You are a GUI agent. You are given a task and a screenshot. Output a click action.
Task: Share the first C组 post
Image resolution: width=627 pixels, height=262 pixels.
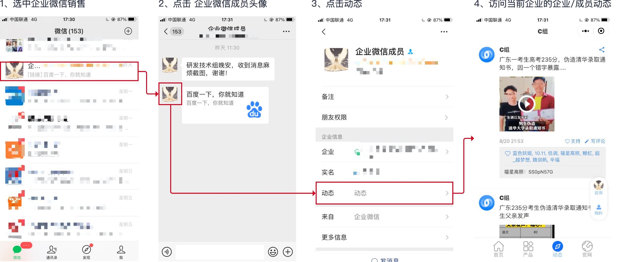click(x=602, y=50)
